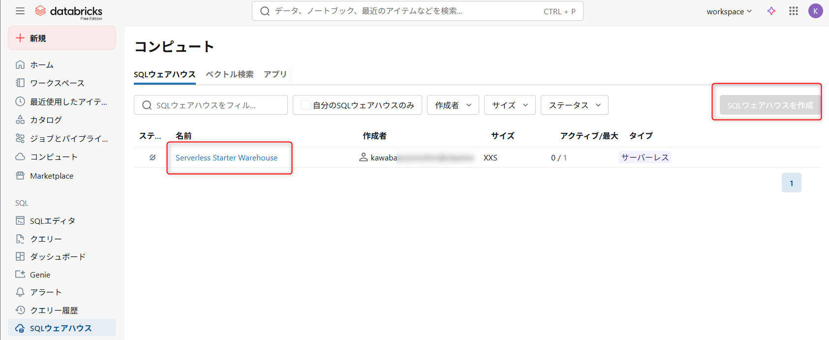This screenshot has height=340, width=829.
Task: Switch to SQLウェアハウス tab
Action: click(165, 74)
